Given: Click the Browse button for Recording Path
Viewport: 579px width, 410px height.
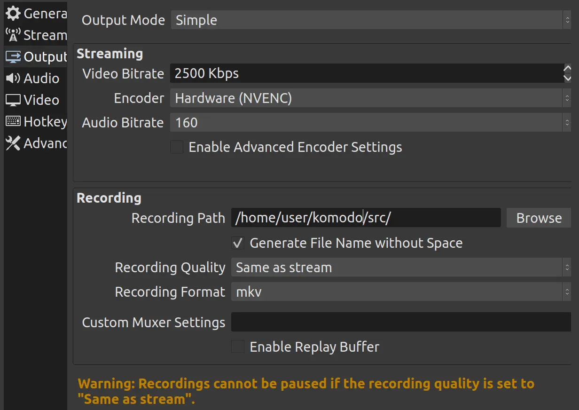Looking at the screenshot, I should click(539, 218).
